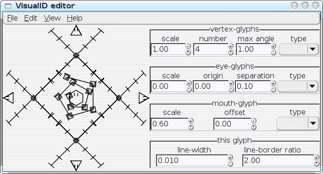
Task: Click the left triangle glyph in canvas
Action: point(8,98)
